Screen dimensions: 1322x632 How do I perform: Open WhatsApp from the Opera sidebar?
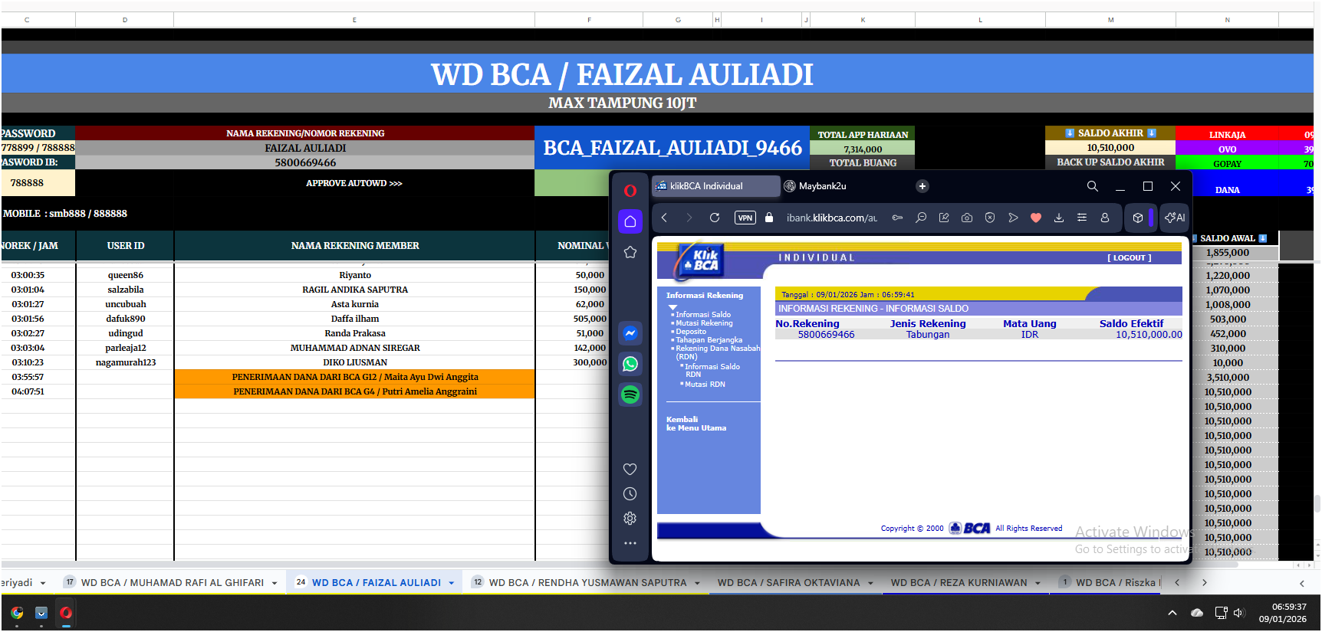point(630,364)
